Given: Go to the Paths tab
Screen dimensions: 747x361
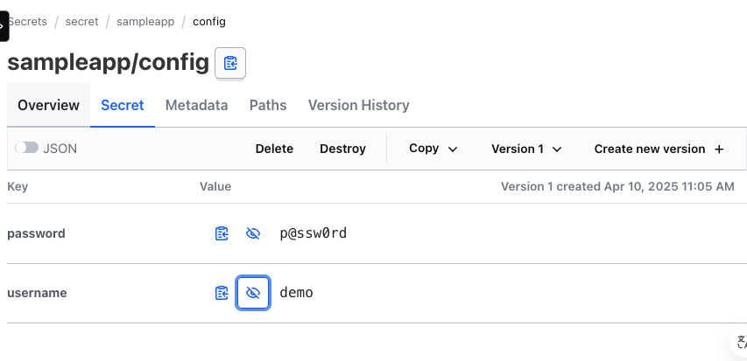Looking at the screenshot, I should coord(268,105).
